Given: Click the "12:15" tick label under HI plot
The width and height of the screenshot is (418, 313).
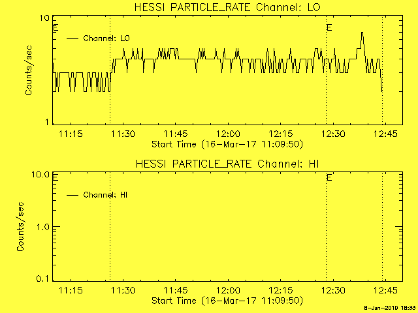Looking at the screenshot, I should [280, 290].
